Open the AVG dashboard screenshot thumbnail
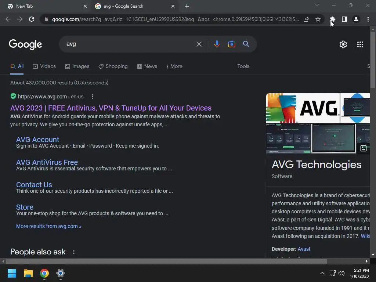This screenshot has height=282, width=376. point(289,138)
